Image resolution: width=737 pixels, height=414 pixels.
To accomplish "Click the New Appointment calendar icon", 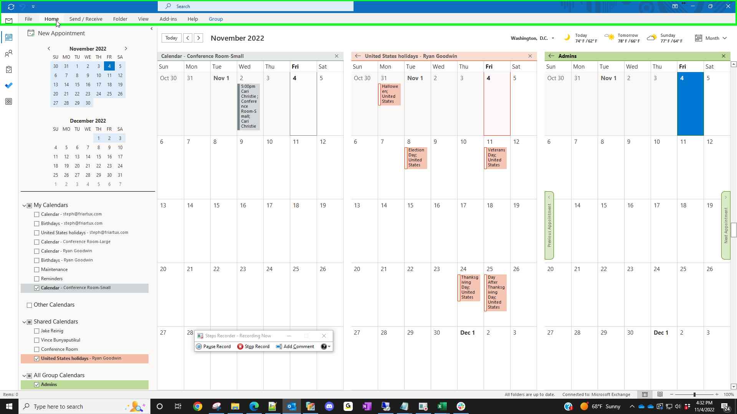I will coord(31,33).
